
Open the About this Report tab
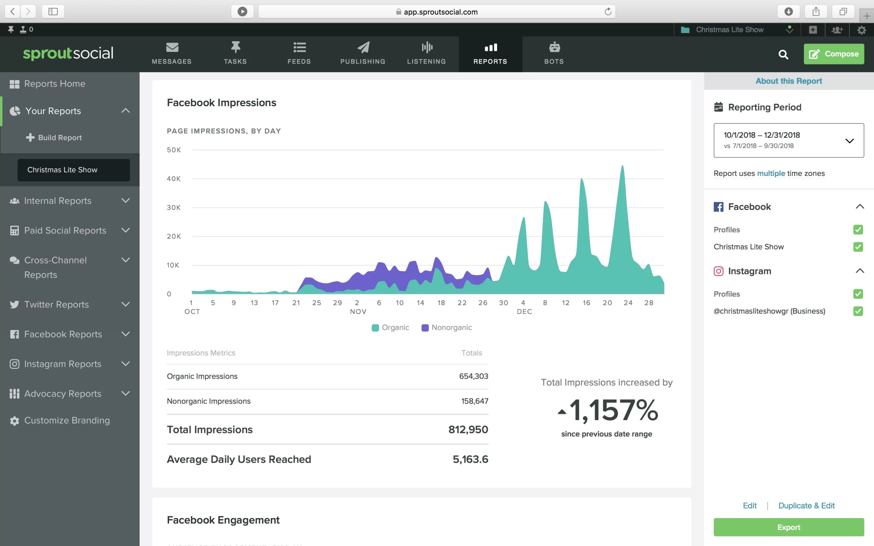tap(788, 81)
